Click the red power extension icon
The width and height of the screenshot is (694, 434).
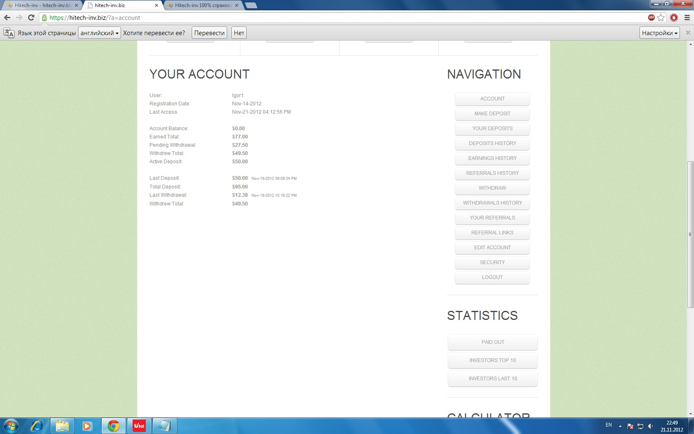pyautogui.click(x=674, y=17)
